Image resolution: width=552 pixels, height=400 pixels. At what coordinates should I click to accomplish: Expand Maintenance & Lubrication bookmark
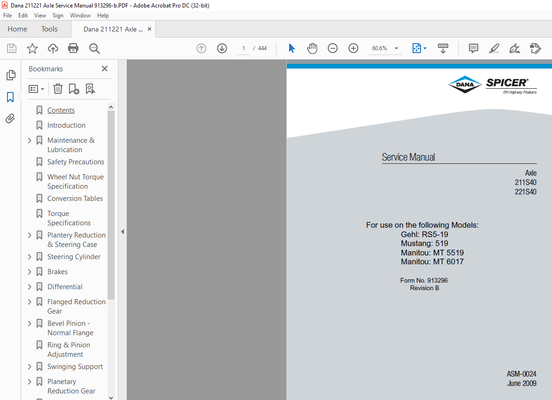point(30,140)
